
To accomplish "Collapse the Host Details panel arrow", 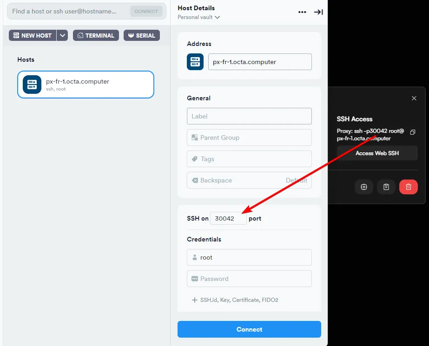I will pos(318,12).
